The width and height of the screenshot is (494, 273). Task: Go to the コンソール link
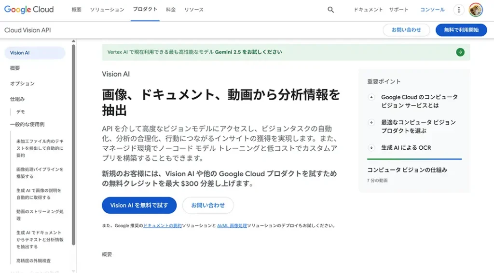click(x=432, y=10)
